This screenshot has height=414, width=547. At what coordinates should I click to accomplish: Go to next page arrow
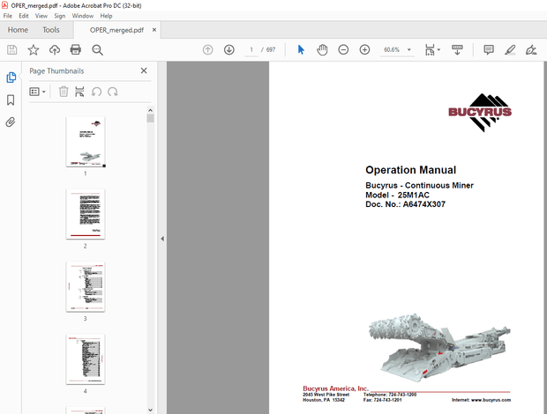coord(229,50)
